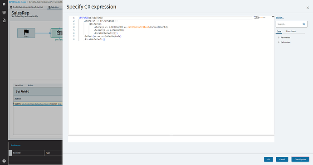Click the line 3 (Db.PerCon code
This screenshot has width=313, height=165.
95,24
